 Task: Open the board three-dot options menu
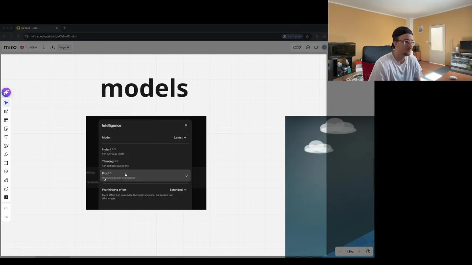click(x=44, y=47)
